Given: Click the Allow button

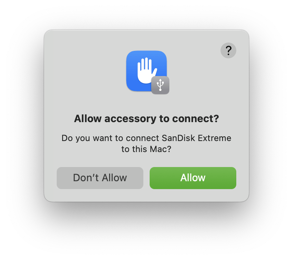Looking at the screenshot, I should pyautogui.click(x=193, y=178).
